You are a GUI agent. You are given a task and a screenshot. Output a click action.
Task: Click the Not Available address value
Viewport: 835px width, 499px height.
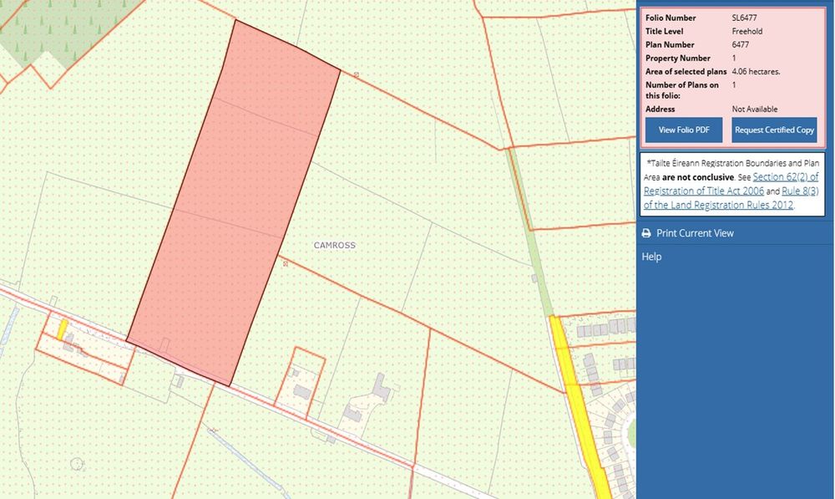(754, 109)
